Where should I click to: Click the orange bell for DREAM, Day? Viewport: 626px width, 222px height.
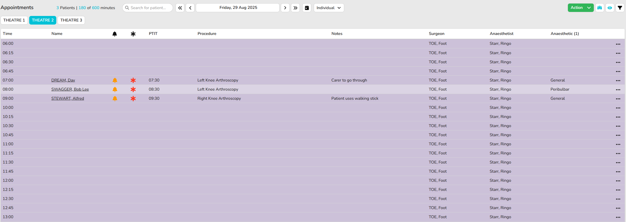115,80
